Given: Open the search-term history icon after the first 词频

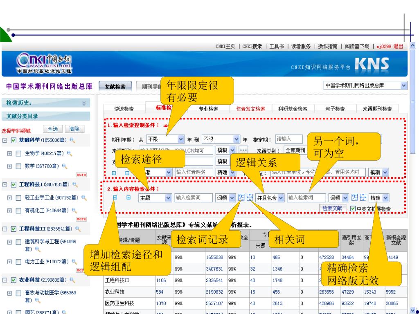Looking at the screenshot, I should [241, 197].
